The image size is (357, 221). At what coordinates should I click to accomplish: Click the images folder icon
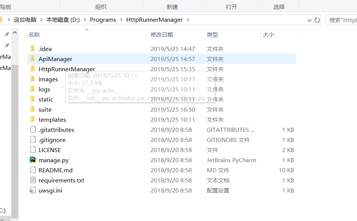[33, 79]
